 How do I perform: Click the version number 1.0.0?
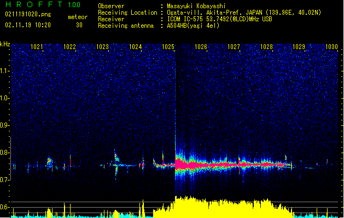[74, 5]
